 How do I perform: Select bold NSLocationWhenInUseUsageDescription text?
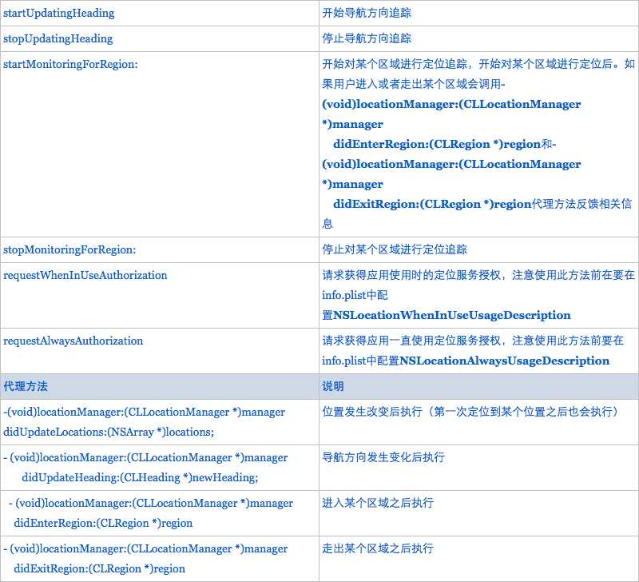pyautogui.click(x=452, y=315)
